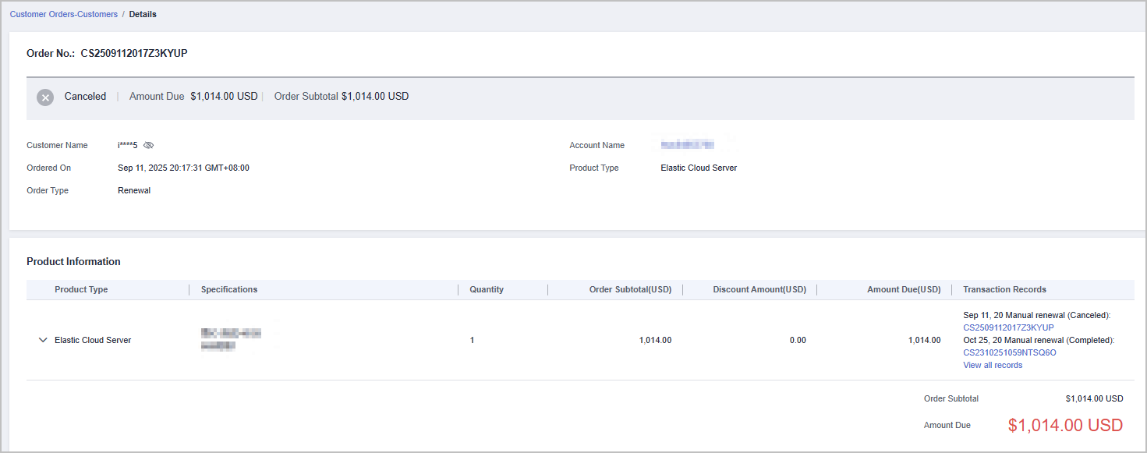Toggle the customer name visibility eye icon
This screenshot has width=1147, height=453.
(149, 145)
